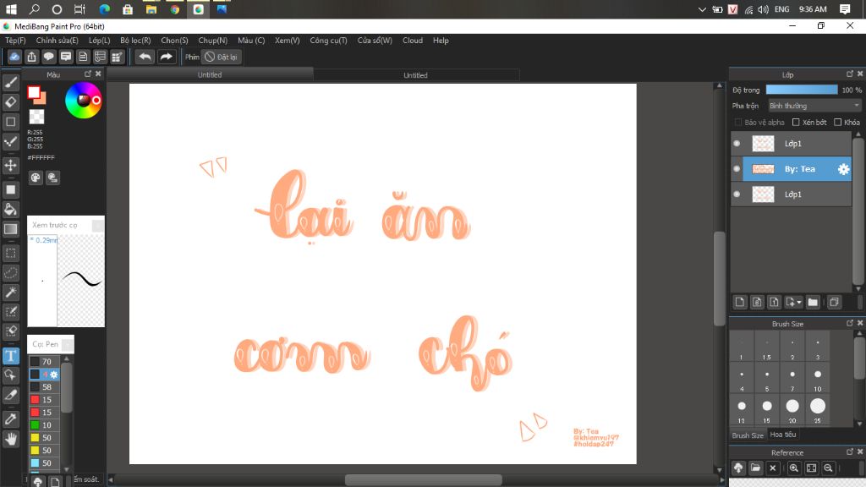Clear the Reference panel image
866x487 pixels.
pos(773,468)
